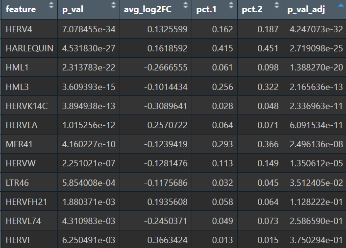Click the sort arrows beside the p_val header

(113, 7)
